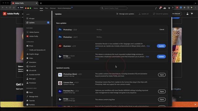Expand View more for Illustrator notes
198x111 pixels.
[148, 46]
